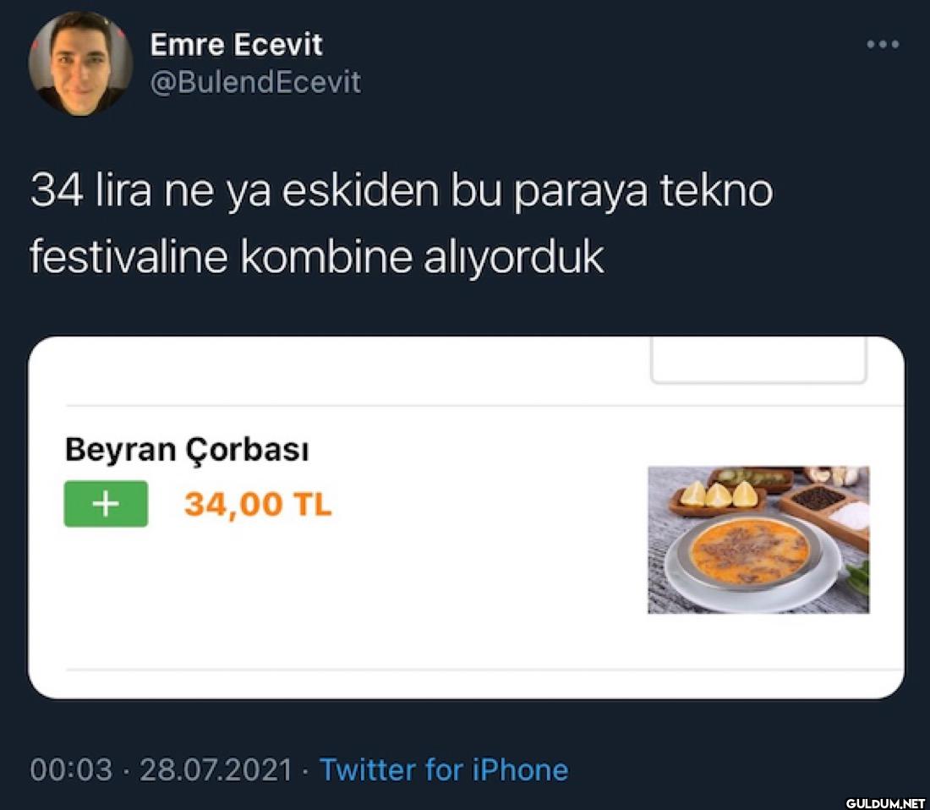
Task: Open the Emre Ecevit display name
Action: [236, 45]
